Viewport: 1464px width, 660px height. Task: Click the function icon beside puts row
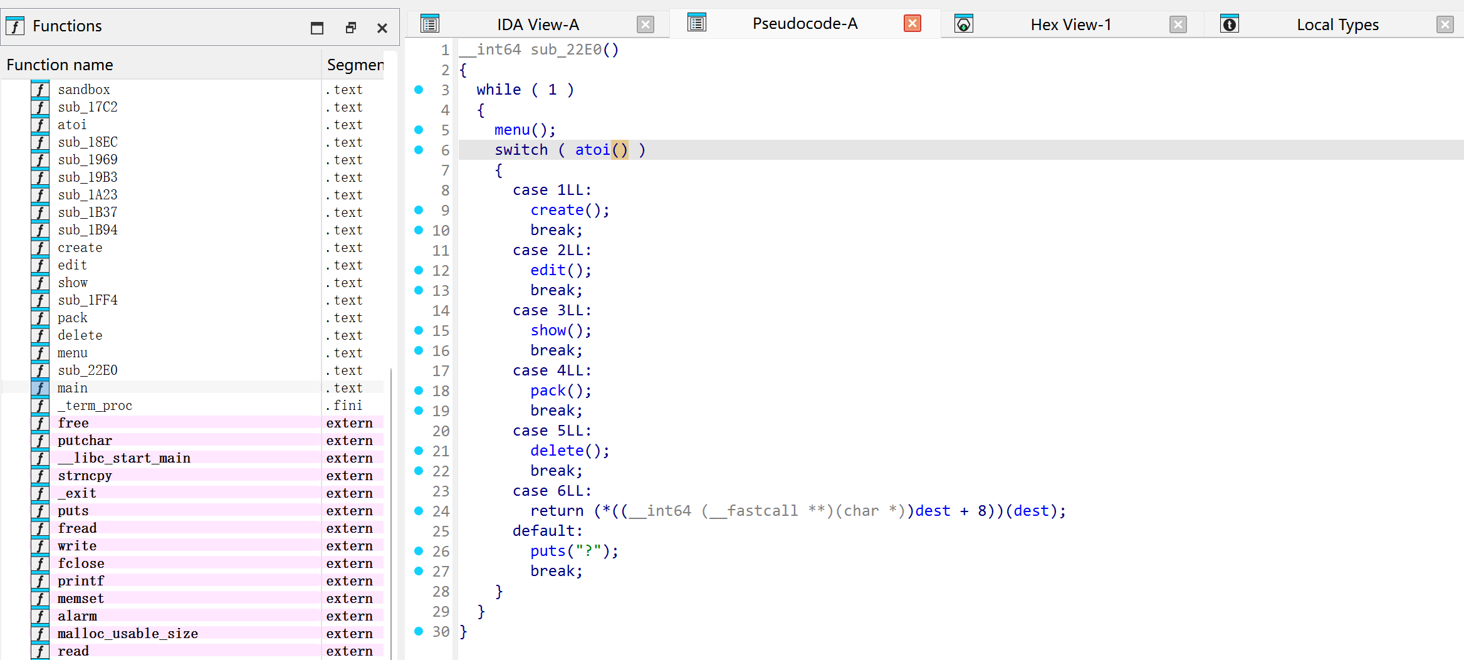(40, 511)
